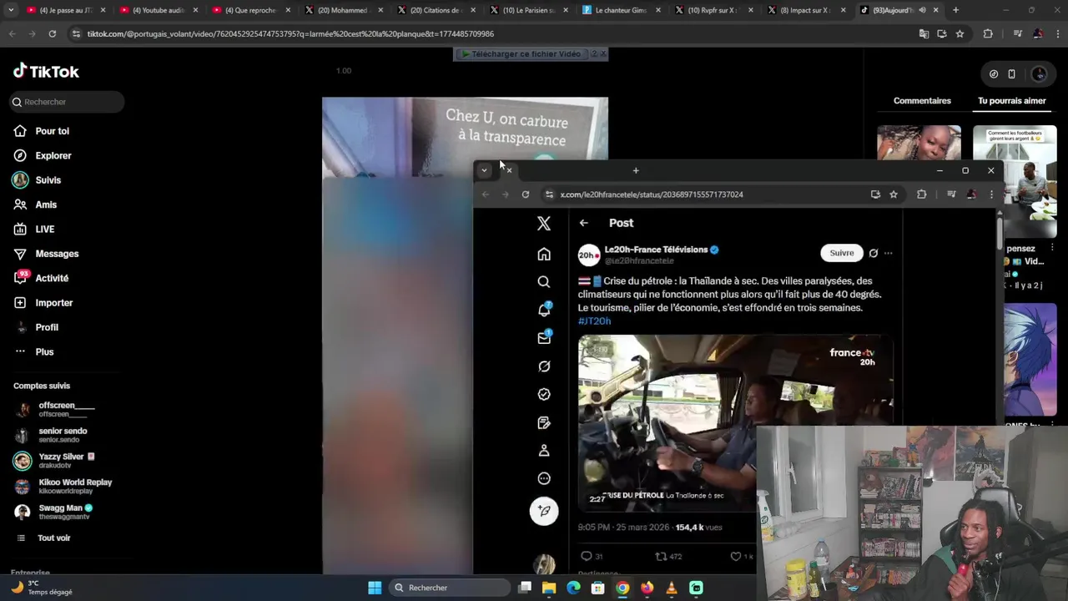Screen dimensions: 1068x601
Task: Expand Tout voir followed accounts list
Action: point(53,538)
